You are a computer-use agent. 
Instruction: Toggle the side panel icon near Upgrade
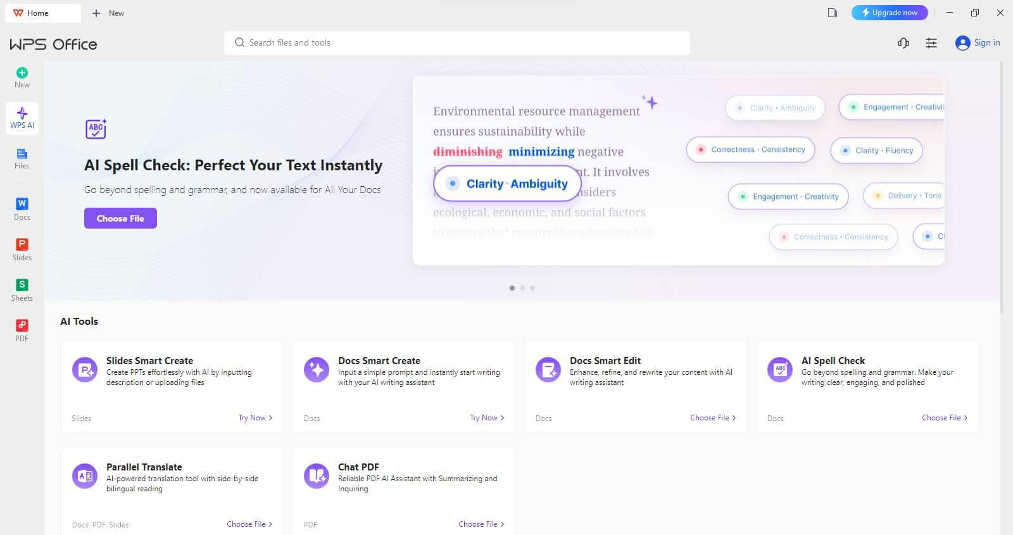833,13
